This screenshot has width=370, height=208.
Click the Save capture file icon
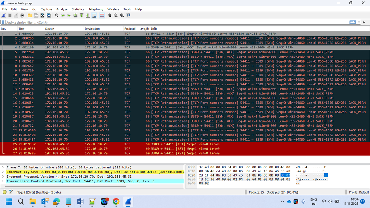36,16
